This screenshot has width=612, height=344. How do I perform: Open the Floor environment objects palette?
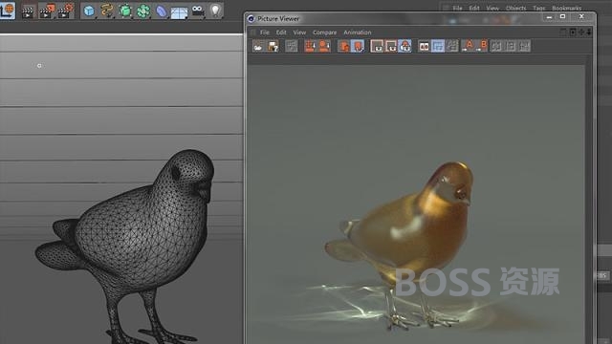point(179,12)
